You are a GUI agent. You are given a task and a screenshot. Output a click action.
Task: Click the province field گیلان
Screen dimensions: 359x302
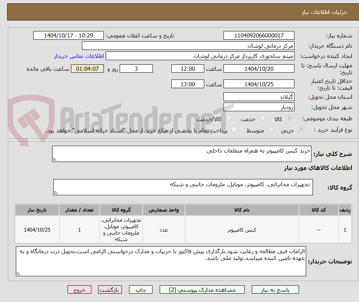point(259,97)
